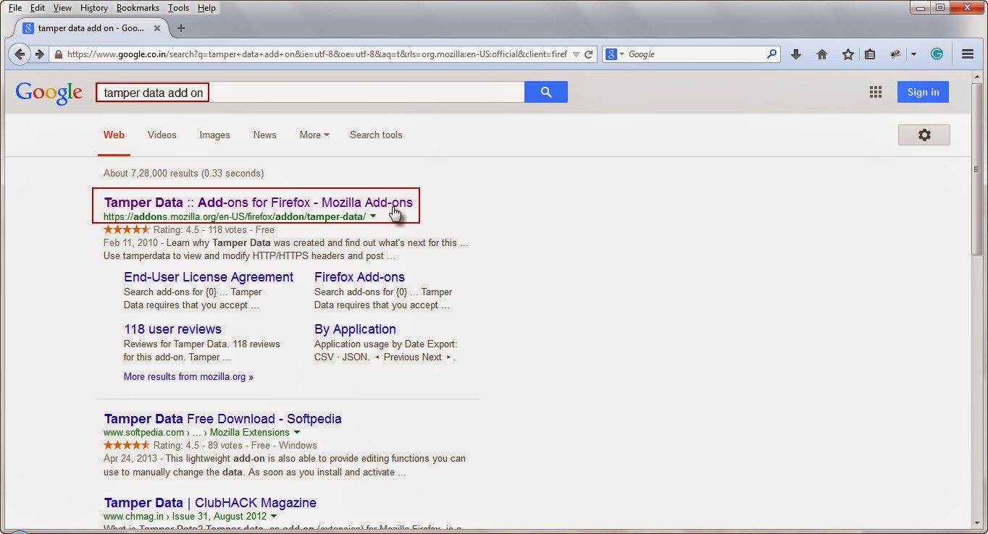988x534 pixels.
Task: Open search engine selector dropdown
Action: pyautogui.click(x=615, y=54)
